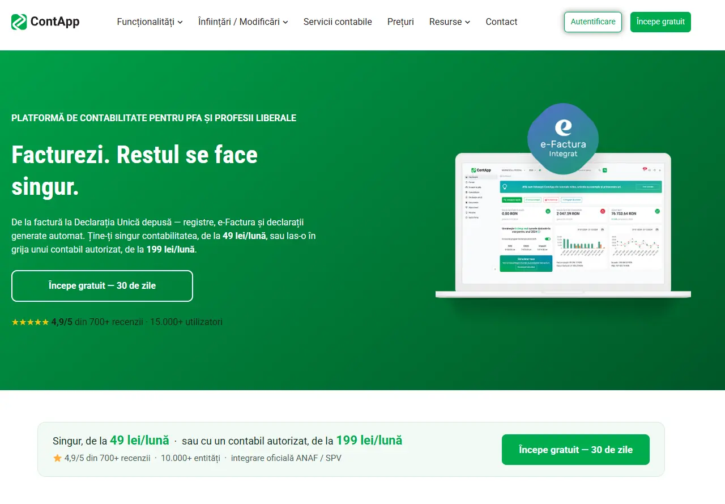The height and width of the screenshot is (504, 725).
Task: Click the "15.000+ utilizatori" text
Action: point(186,322)
